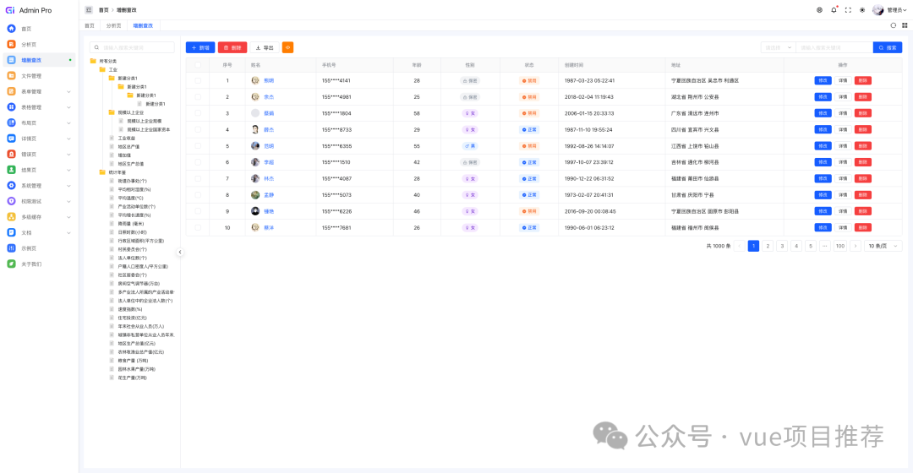Select the 权限测试 shield sidebar icon
913x473 pixels.
(x=11, y=201)
